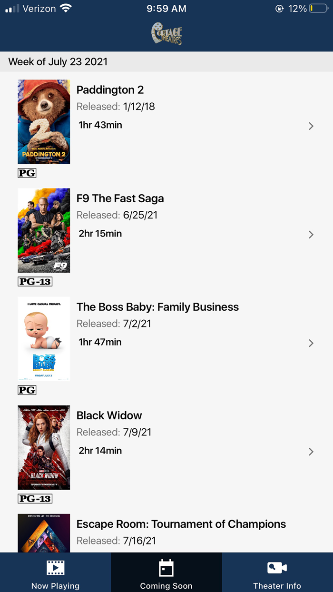Tap the Paddington 2 poster thumbnail
The width and height of the screenshot is (333, 592).
(44, 122)
